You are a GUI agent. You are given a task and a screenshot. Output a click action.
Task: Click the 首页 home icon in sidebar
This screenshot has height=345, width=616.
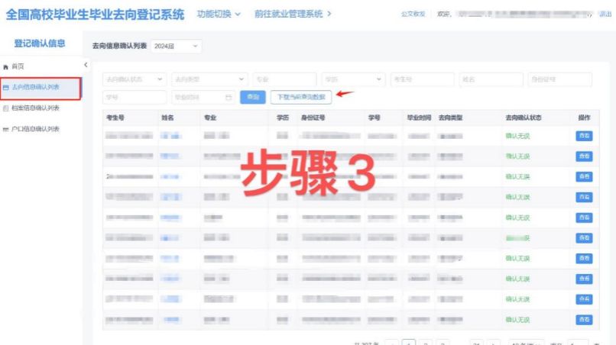coord(6,67)
